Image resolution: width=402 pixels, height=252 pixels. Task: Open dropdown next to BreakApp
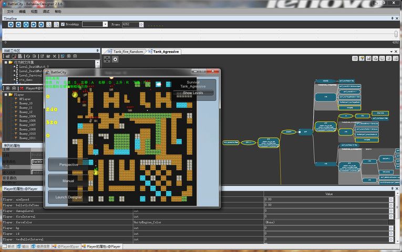[x=105, y=24]
